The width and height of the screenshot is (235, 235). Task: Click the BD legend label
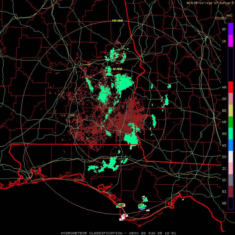pyautogui.click(x=224, y=111)
